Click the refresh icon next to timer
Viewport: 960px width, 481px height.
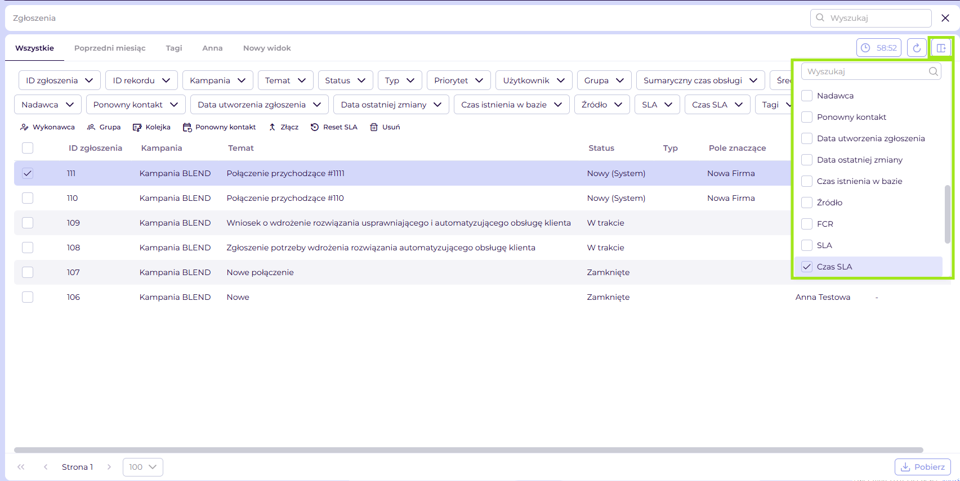click(x=917, y=48)
